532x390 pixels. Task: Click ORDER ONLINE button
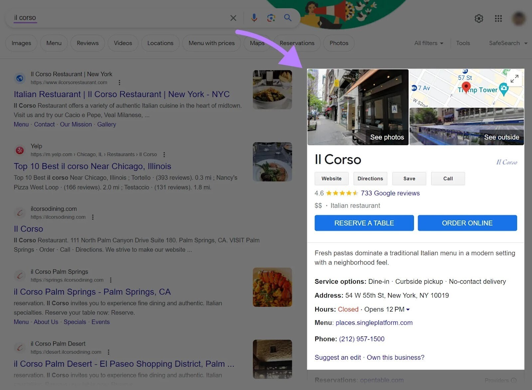[467, 223]
